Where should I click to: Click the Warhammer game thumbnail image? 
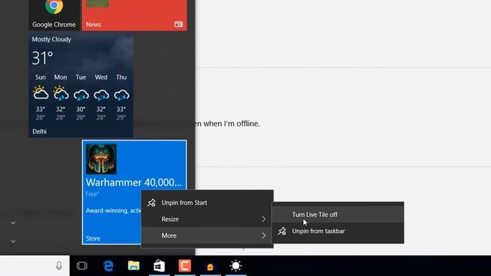click(x=101, y=159)
